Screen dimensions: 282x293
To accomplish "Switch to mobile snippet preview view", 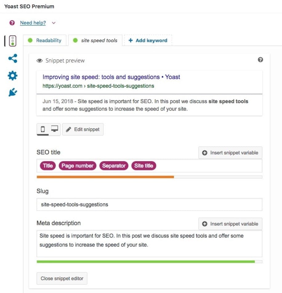I will [43, 129].
